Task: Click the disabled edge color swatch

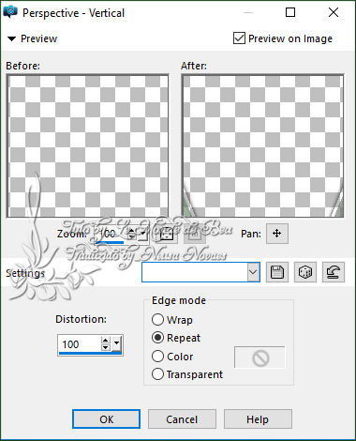Action: tap(260, 357)
